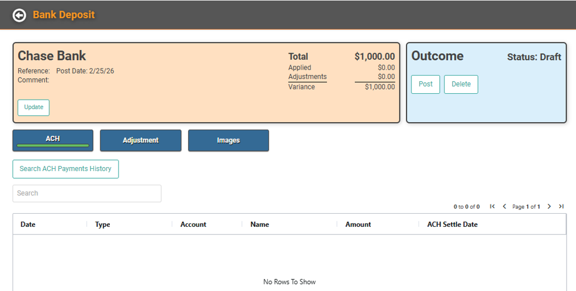The width and height of the screenshot is (576, 291).
Task: Select the Chase Bank heading
Action: [52, 56]
